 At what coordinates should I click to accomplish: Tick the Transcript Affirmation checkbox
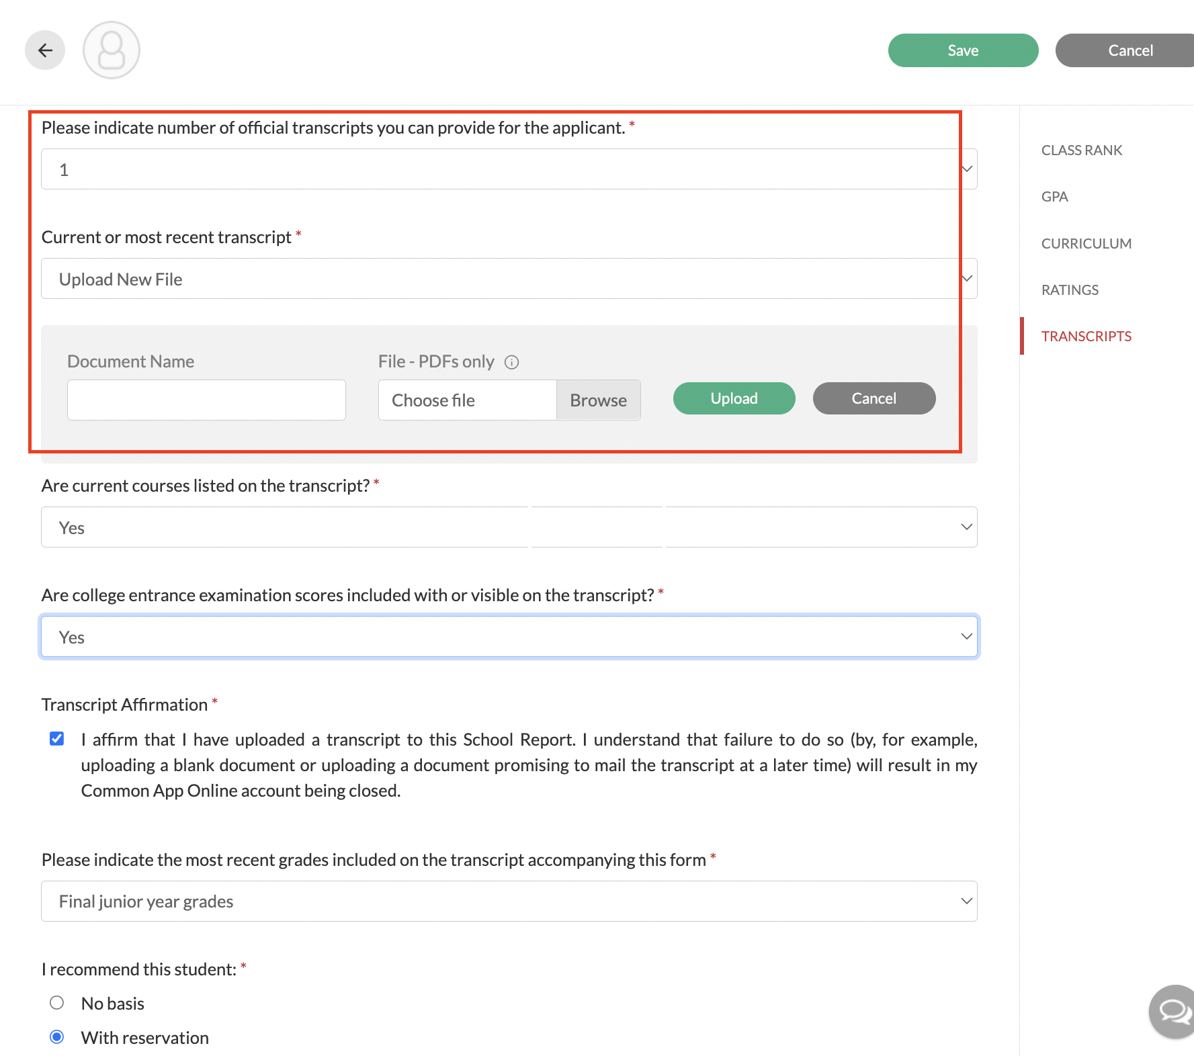point(57,739)
